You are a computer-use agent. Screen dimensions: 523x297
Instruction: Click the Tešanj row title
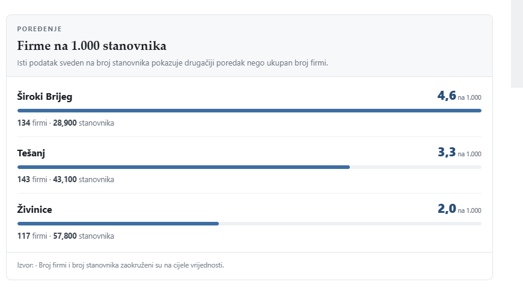(x=31, y=153)
